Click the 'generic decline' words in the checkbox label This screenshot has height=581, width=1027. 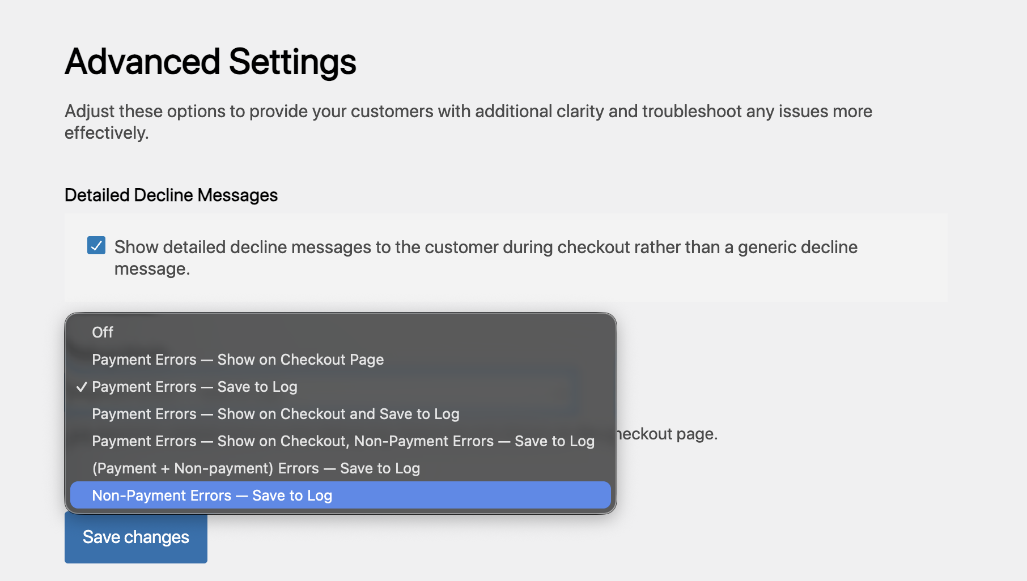click(x=797, y=247)
